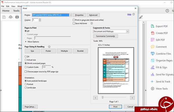Select Actual size option

(26, 60)
